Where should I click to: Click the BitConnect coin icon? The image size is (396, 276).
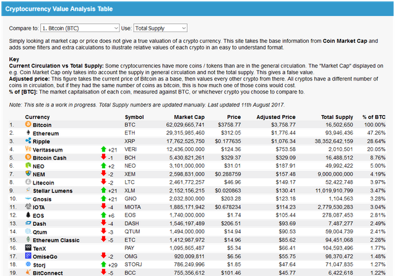pos(28,272)
